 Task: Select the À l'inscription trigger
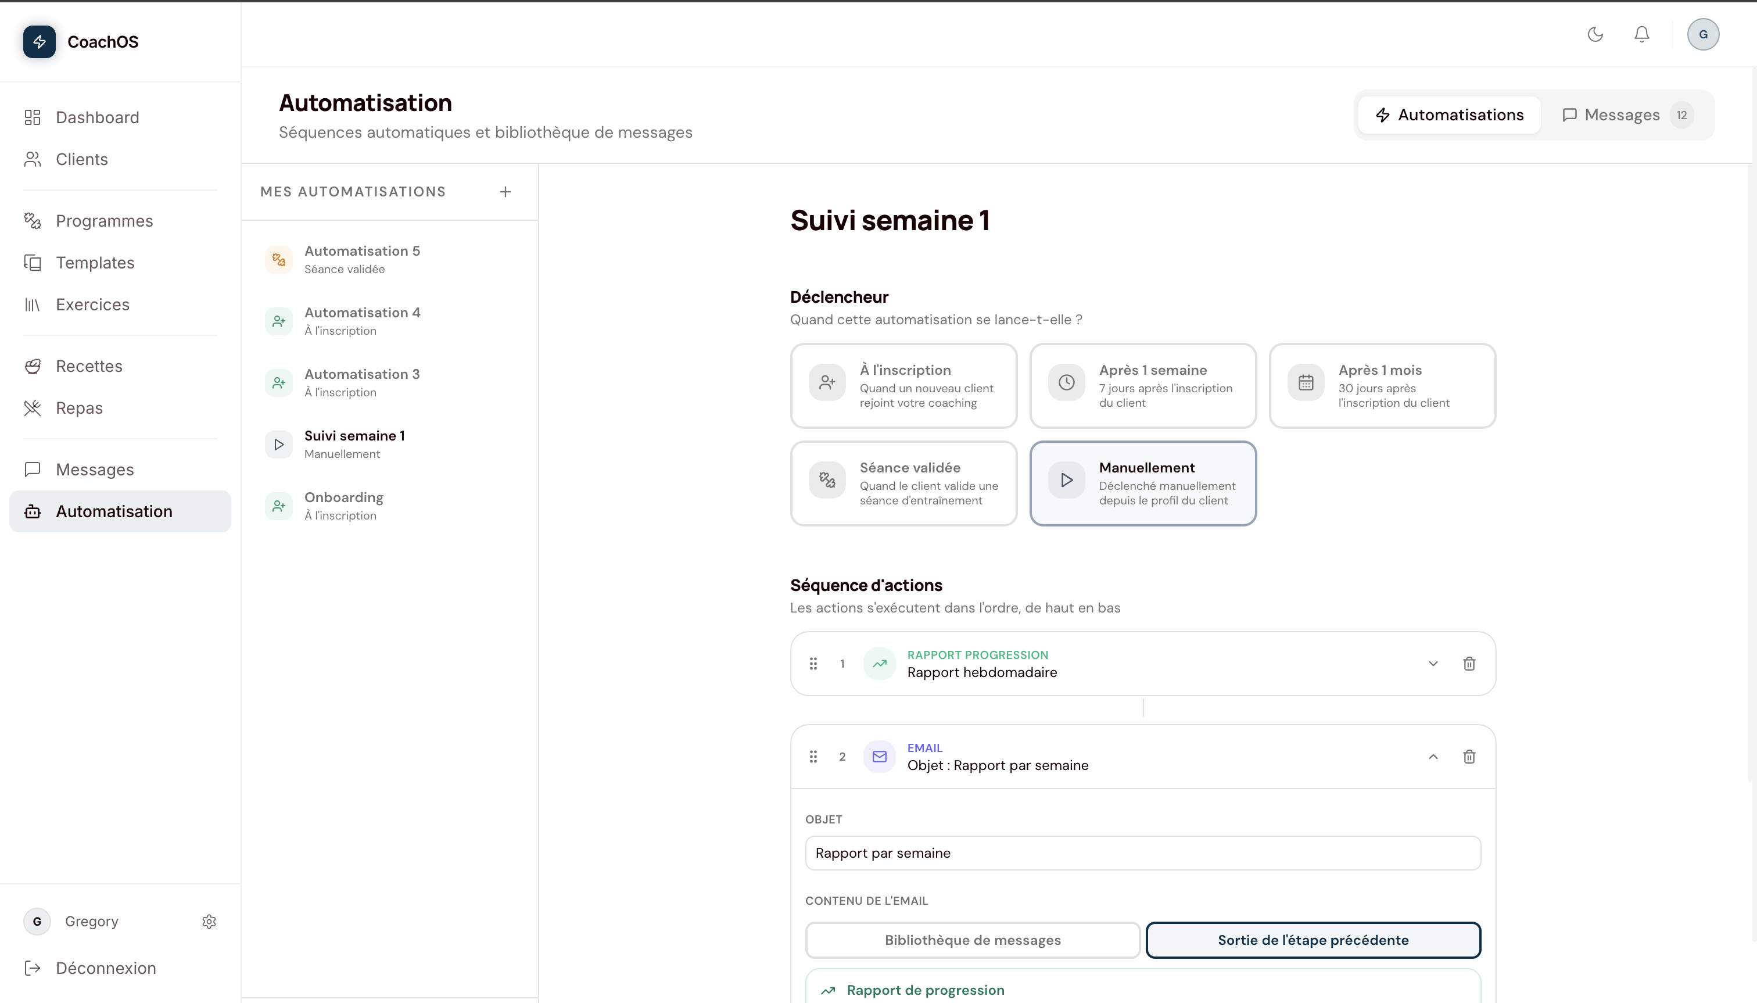click(x=903, y=386)
